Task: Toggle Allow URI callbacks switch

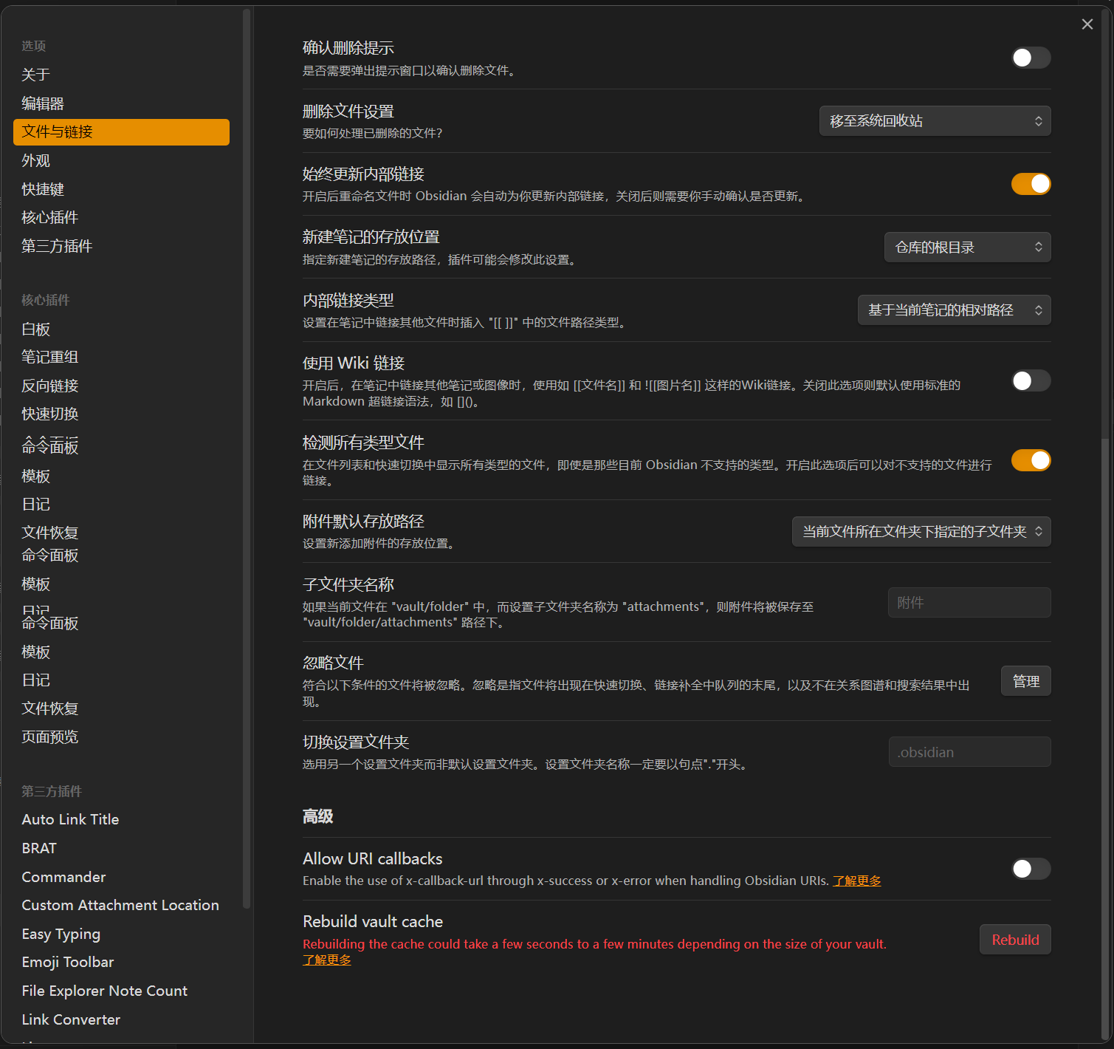Action: point(1031,869)
